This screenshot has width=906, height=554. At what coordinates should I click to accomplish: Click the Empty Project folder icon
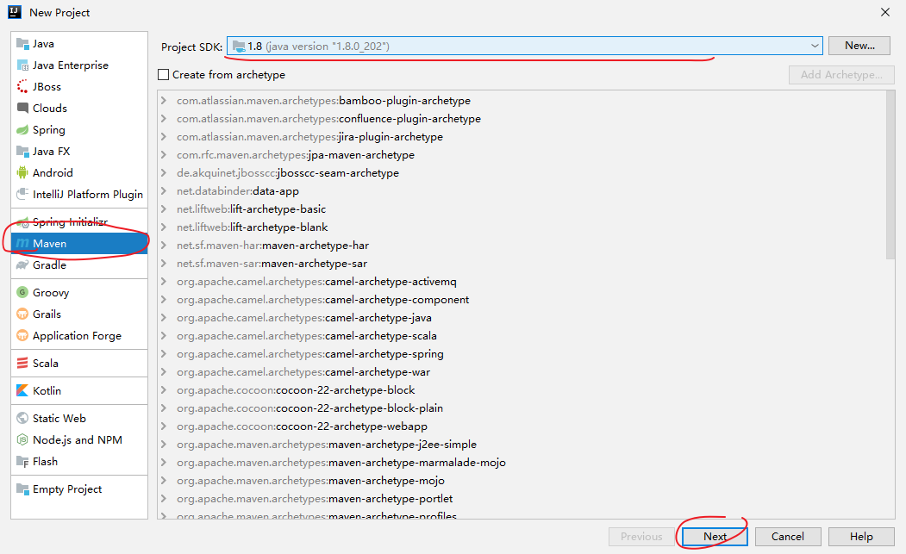point(22,489)
